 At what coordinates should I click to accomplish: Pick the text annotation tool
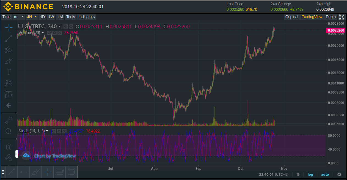point(9,72)
